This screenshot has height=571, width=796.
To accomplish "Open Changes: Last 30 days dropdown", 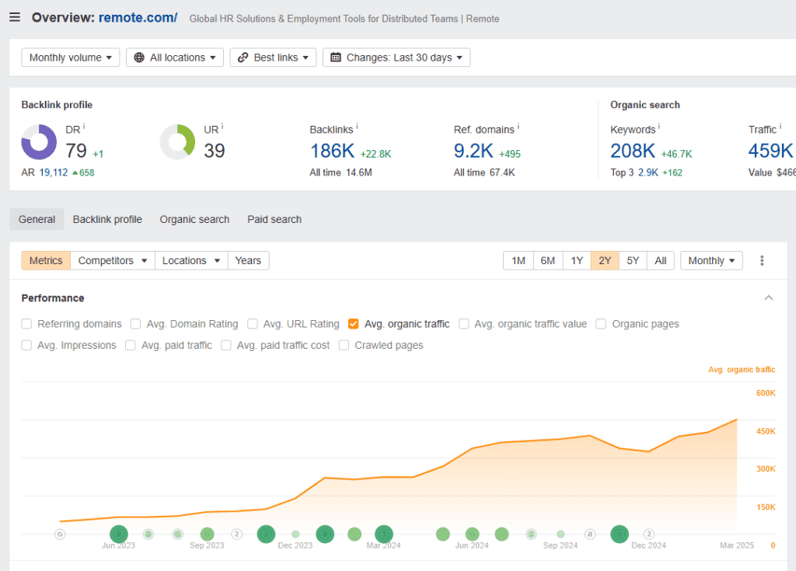I will click(396, 57).
